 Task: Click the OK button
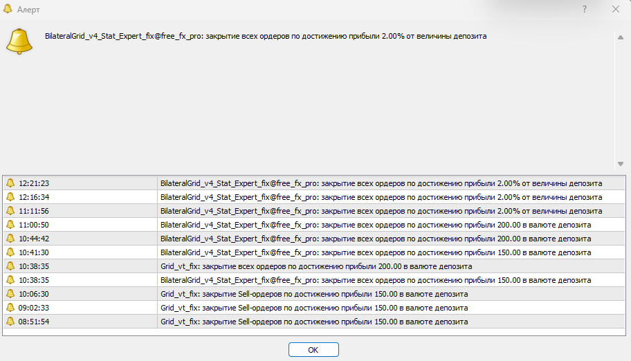point(313,349)
